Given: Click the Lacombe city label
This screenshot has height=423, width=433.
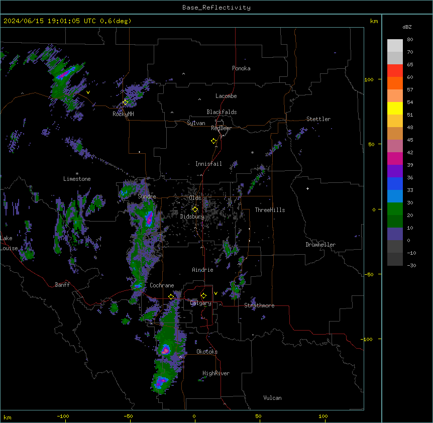Looking at the screenshot, I should [x=226, y=96].
